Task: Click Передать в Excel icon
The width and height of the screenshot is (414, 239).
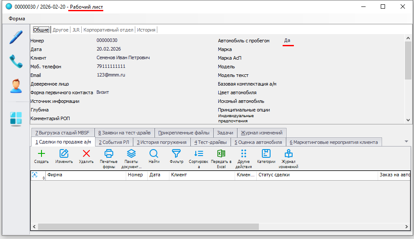Action: (221, 154)
